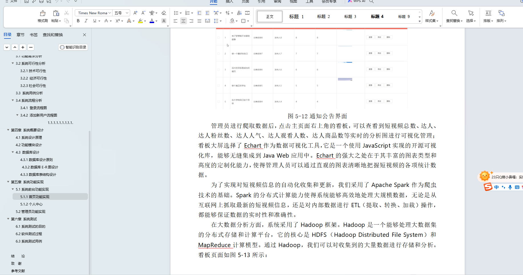Align text right

[191, 21]
